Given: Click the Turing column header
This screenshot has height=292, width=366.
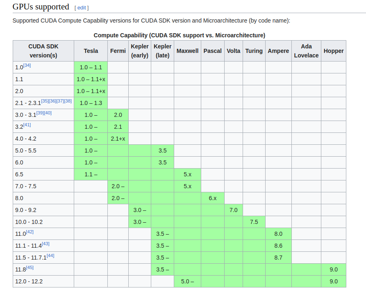Looking at the screenshot, I should coord(254,51).
